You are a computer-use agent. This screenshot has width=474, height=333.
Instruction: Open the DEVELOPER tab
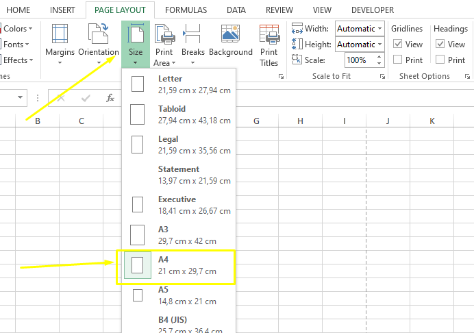[x=373, y=10]
